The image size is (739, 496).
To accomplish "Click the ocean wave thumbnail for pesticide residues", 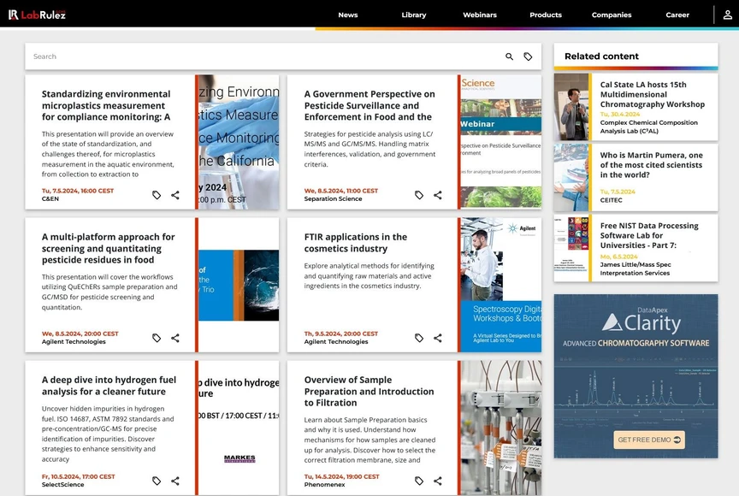I will [x=239, y=285].
